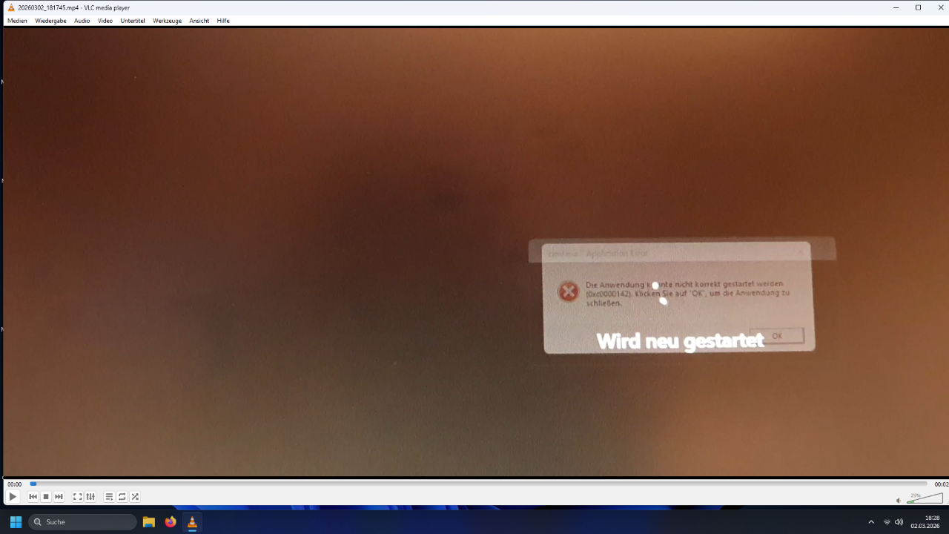Stop video playback
This screenshot has height=534, width=949.
tap(46, 497)
